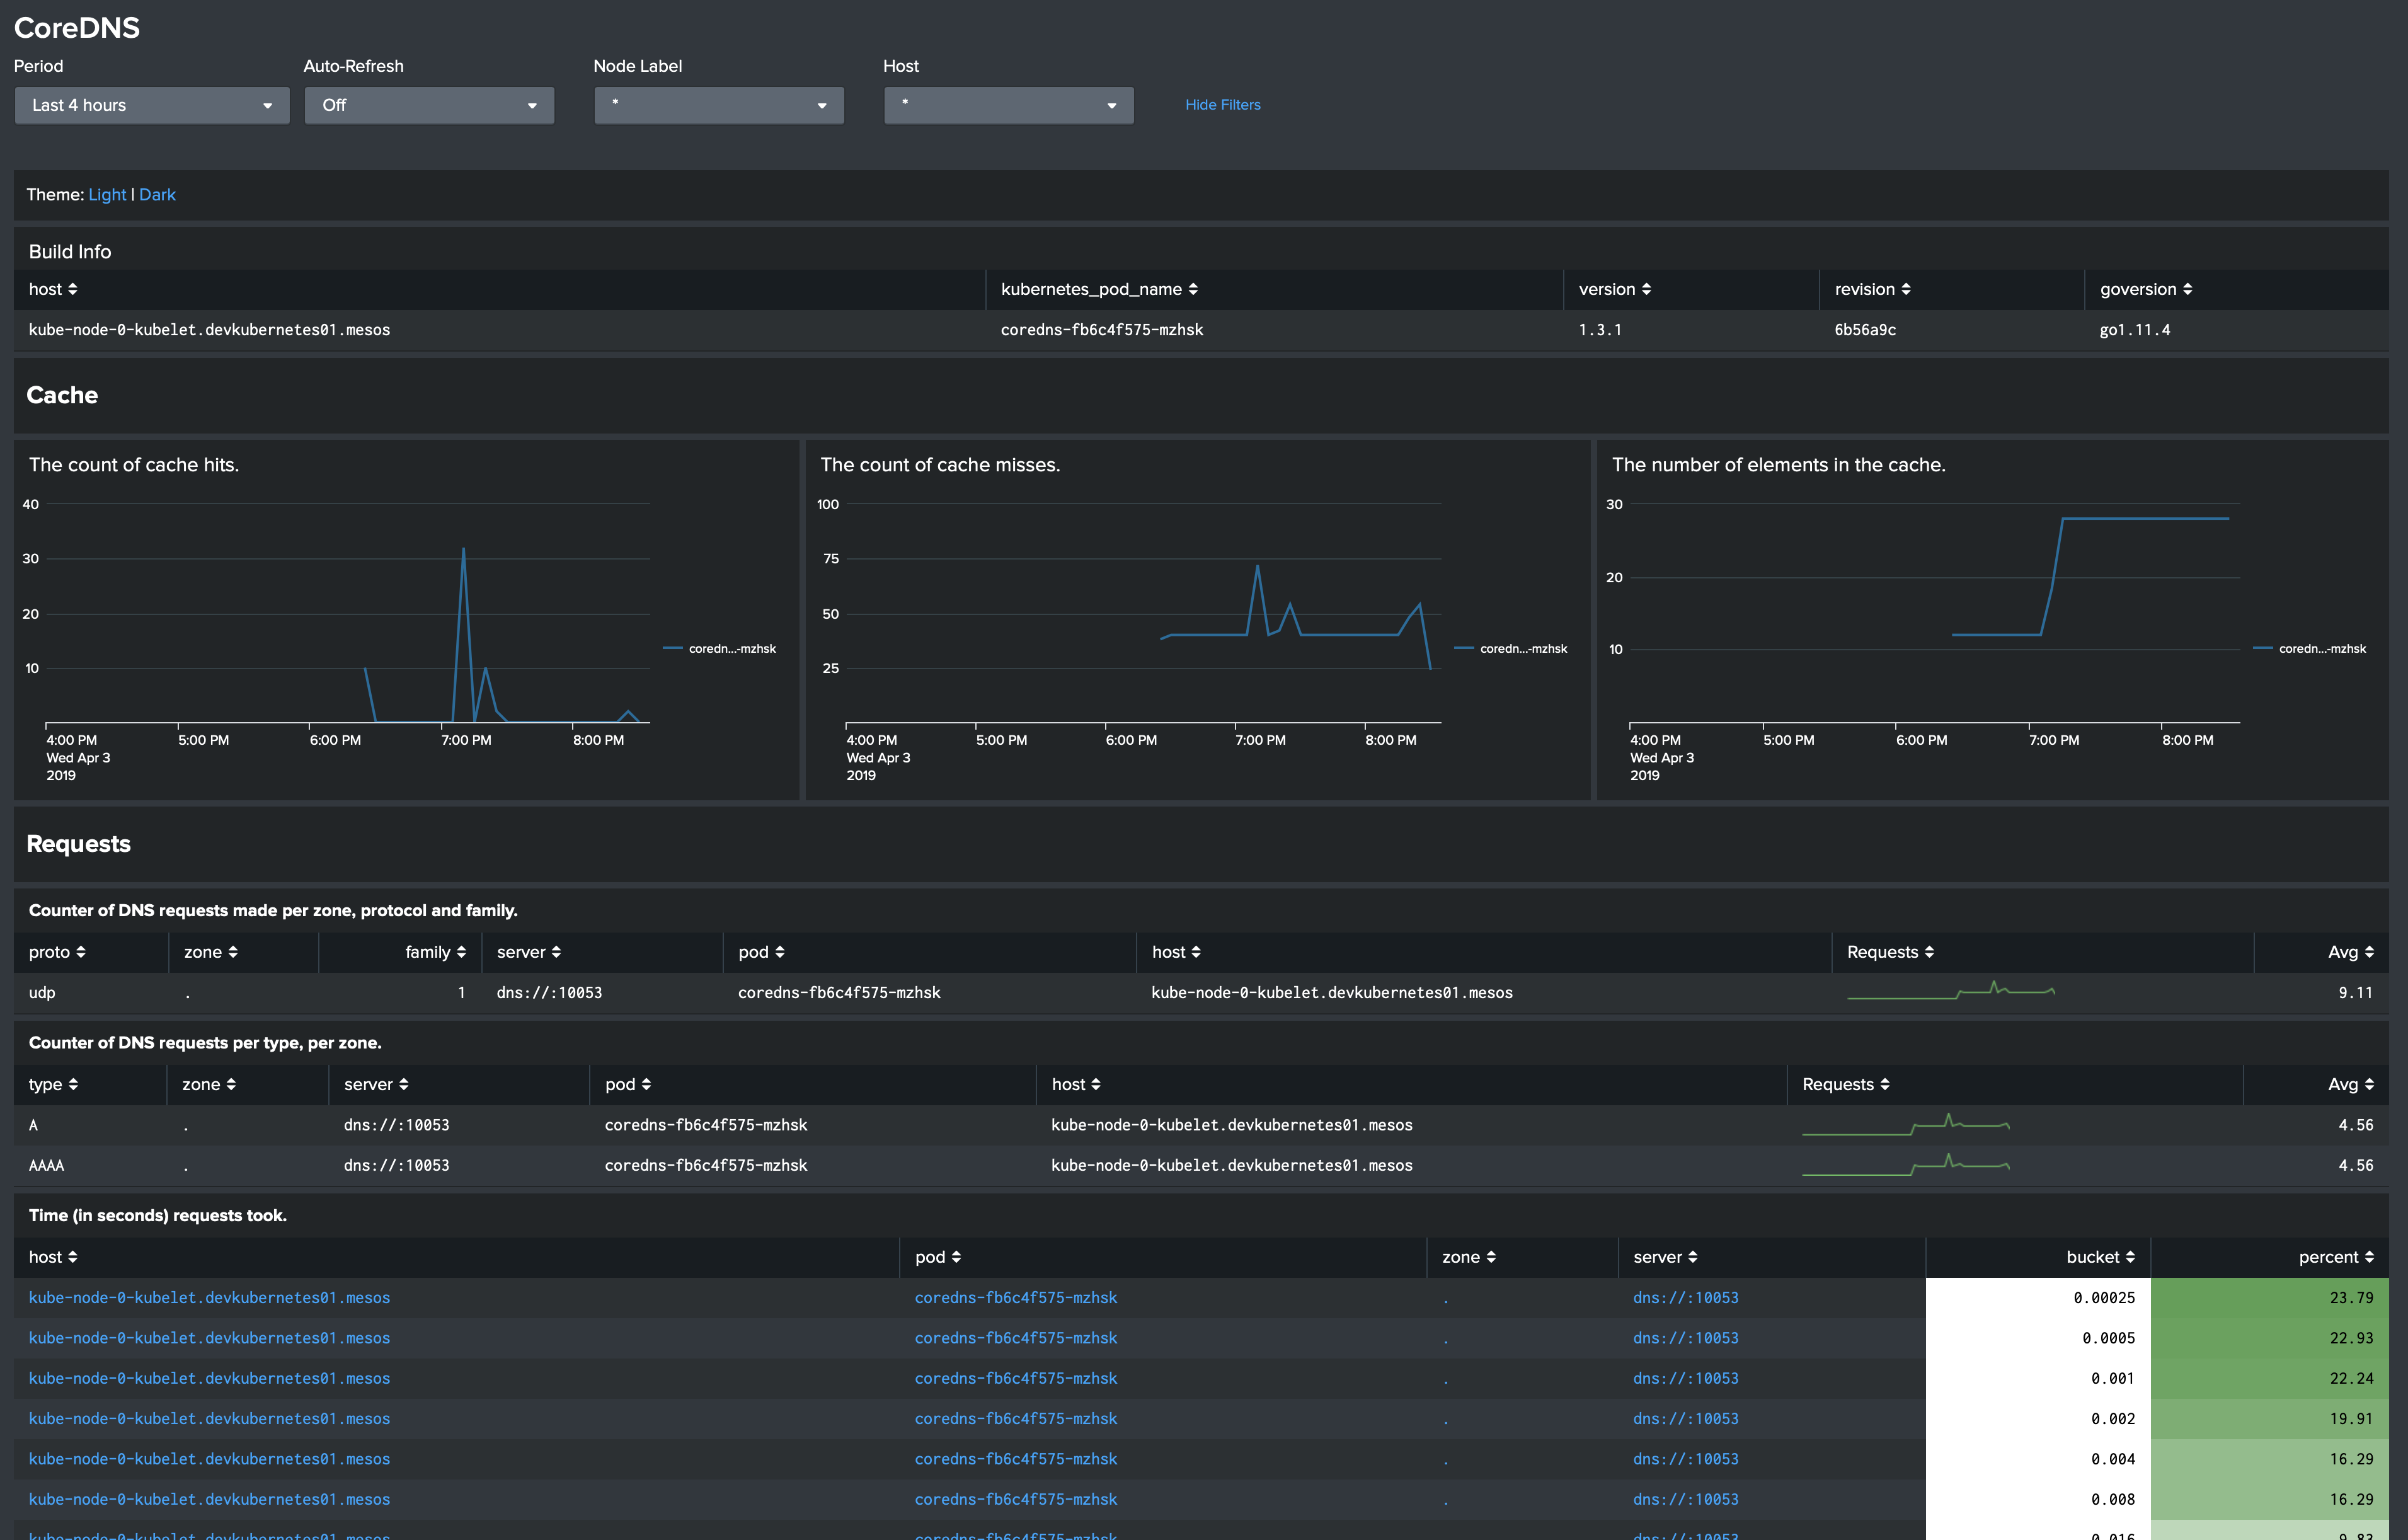Image resolution: width=2408 pixels, height=1540 pixels.
Task: Click the 22.93 percent cell
Action: tap(2269, 1338)
